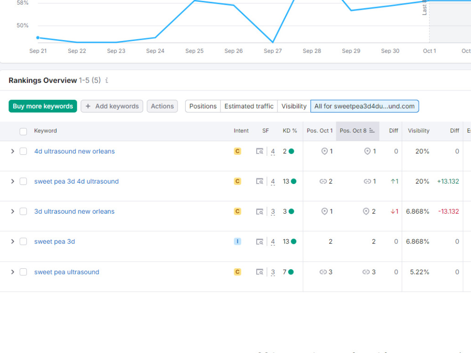Click Oct 1 local pin icon for 3d ultrasound new orleans
The width and height of the screenshot is (471, 353).
325,211
